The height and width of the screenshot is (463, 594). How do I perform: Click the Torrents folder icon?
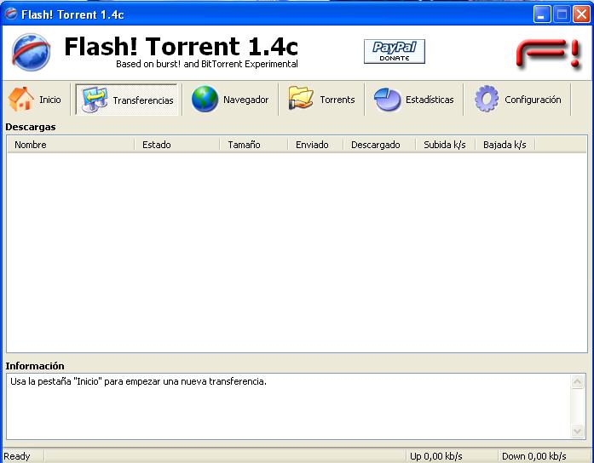pyautogui.click(x=301, y=99)
